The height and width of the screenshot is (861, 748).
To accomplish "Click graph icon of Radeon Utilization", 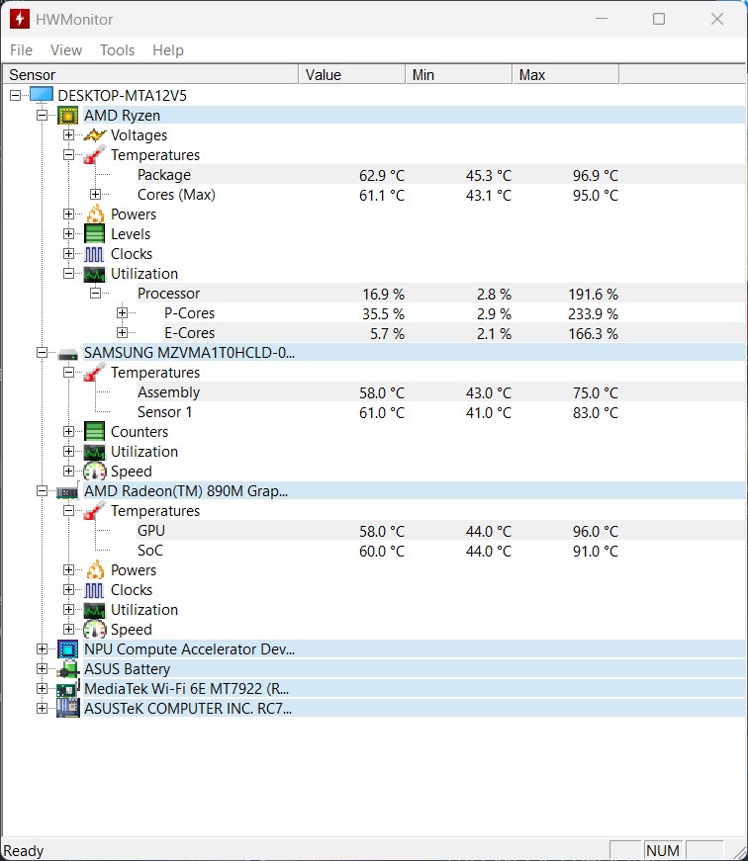I will 95,610.
